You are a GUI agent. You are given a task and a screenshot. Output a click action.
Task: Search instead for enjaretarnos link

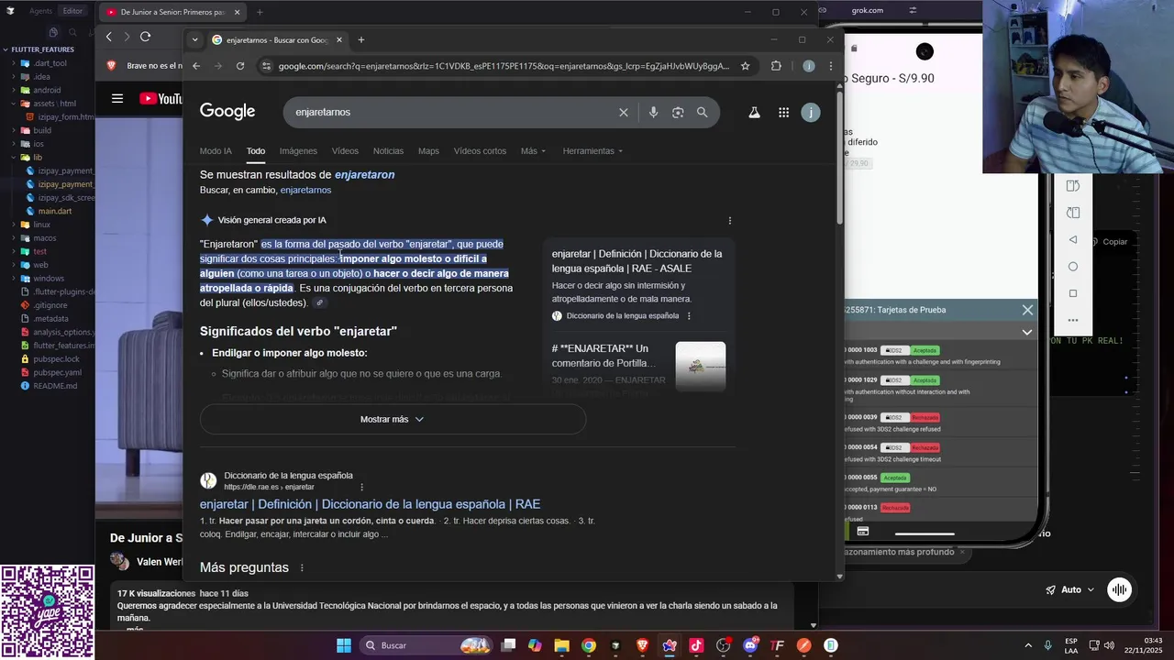click(x=305, y=191)
